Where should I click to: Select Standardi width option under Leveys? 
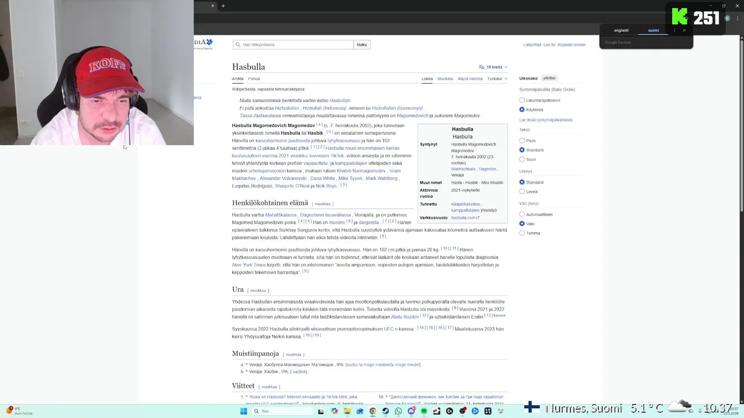(522, 182)
